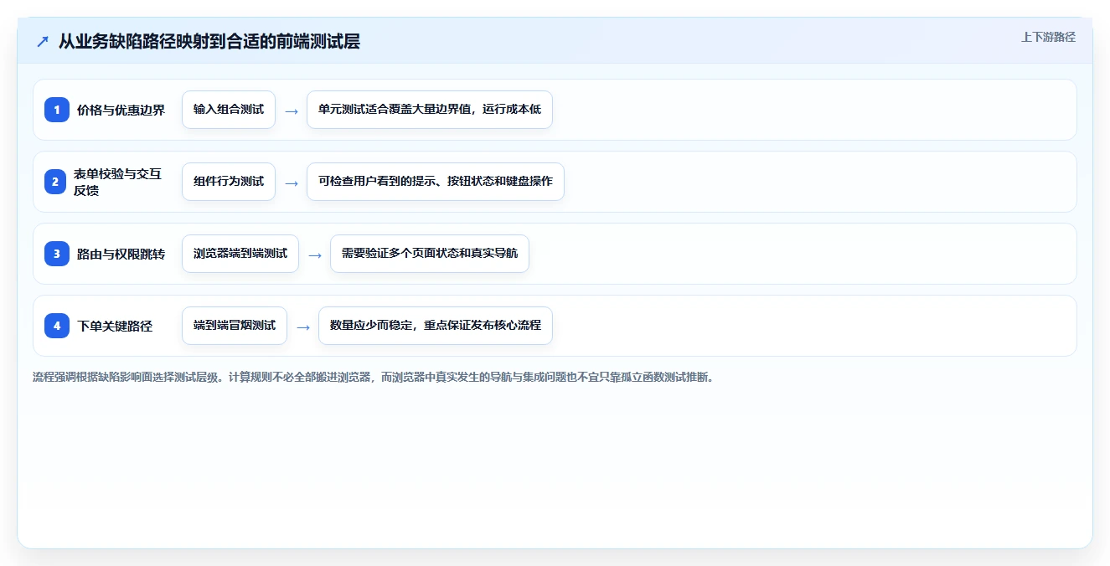
Task: Click the arrow after 输入组合测试
Action: pos(292,111)
